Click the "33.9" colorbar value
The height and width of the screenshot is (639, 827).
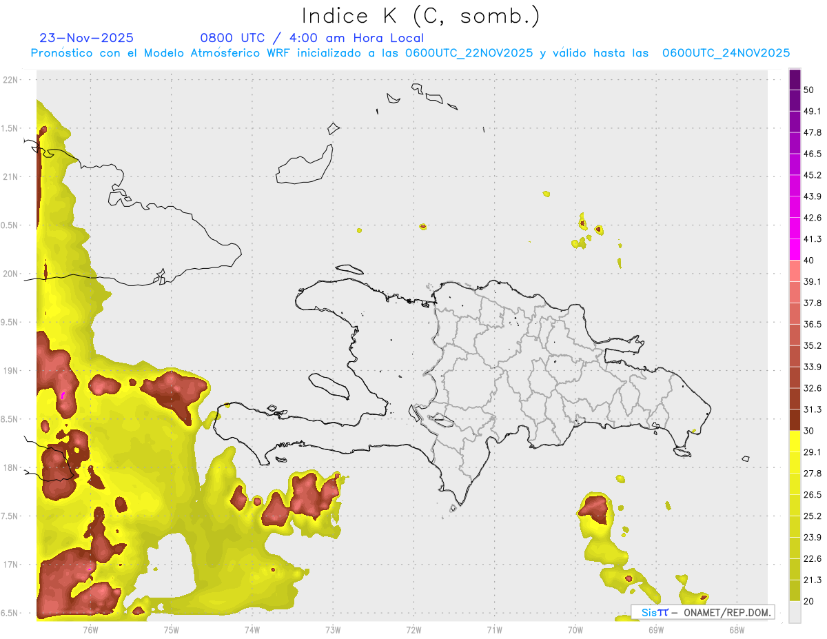click(x=813, y=367)
